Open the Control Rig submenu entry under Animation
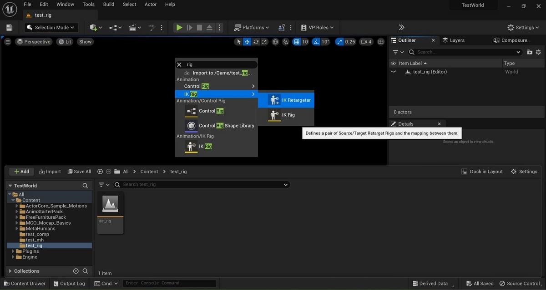 (217, 86)
